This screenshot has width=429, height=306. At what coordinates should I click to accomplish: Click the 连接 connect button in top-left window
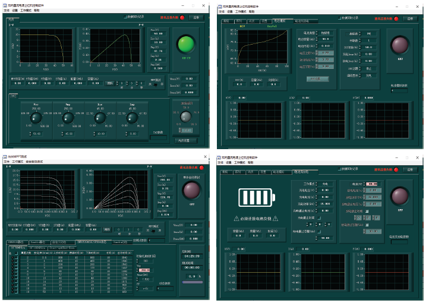click(197, 18)
